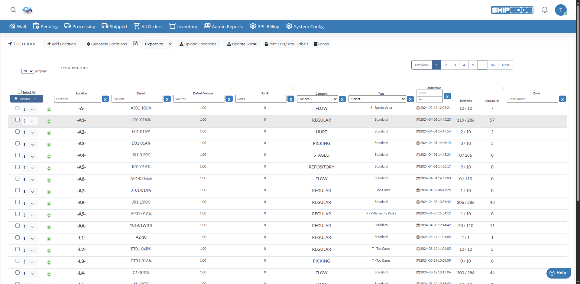The width and height of the screenshot is (580, 284).
Task: Expand the Category filter dropdown
Action: tap(317, 99)
